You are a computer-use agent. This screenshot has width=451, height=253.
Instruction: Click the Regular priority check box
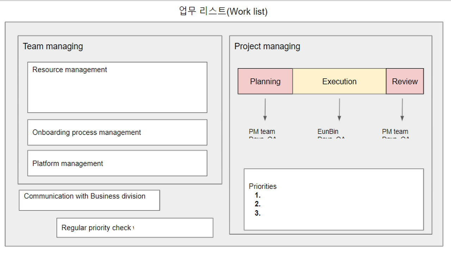click(135, 228)
